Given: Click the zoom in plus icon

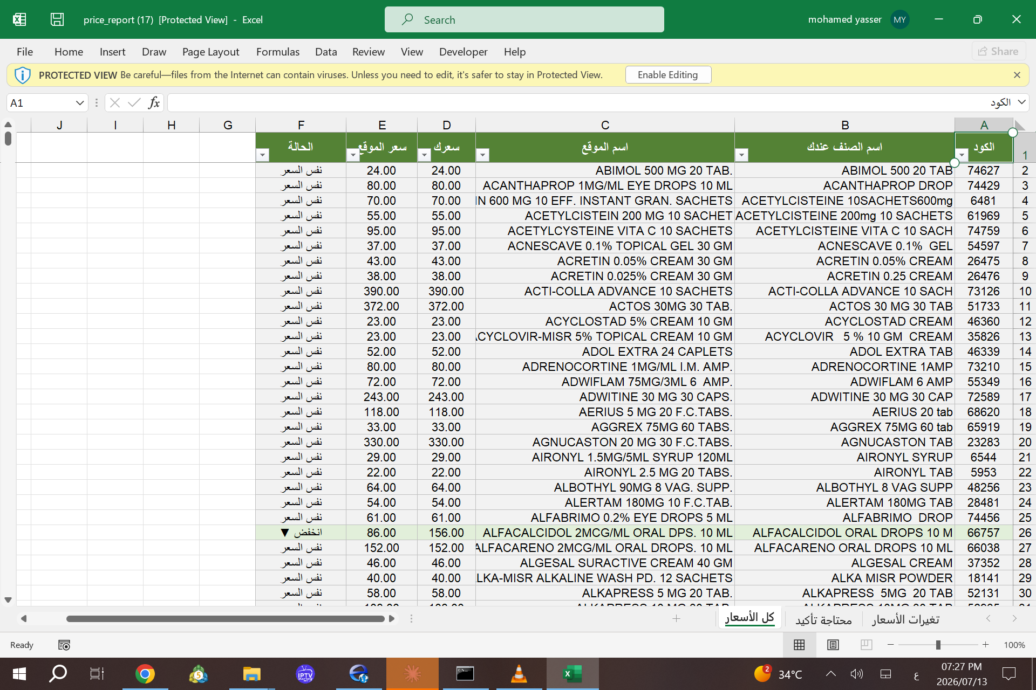Looking at the screenshot, I should 985,645.
